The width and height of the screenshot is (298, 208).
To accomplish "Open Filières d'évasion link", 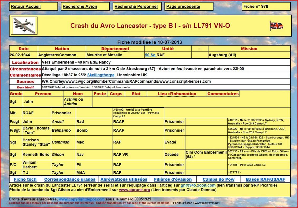I will (x=173, y=179).
